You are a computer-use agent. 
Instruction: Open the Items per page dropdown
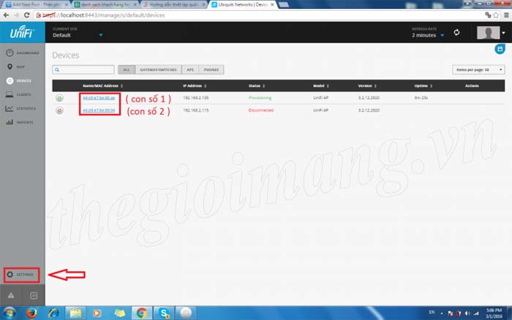478,70
